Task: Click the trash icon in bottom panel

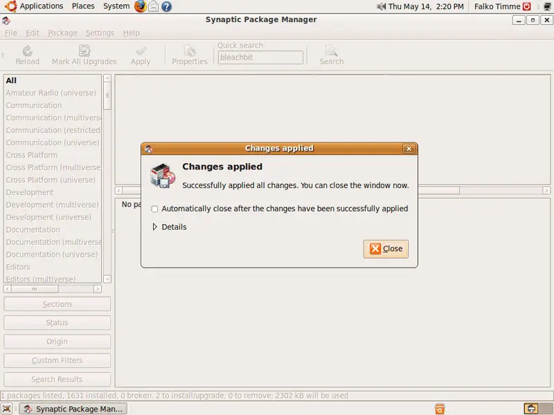Action: tap(440, 409)
